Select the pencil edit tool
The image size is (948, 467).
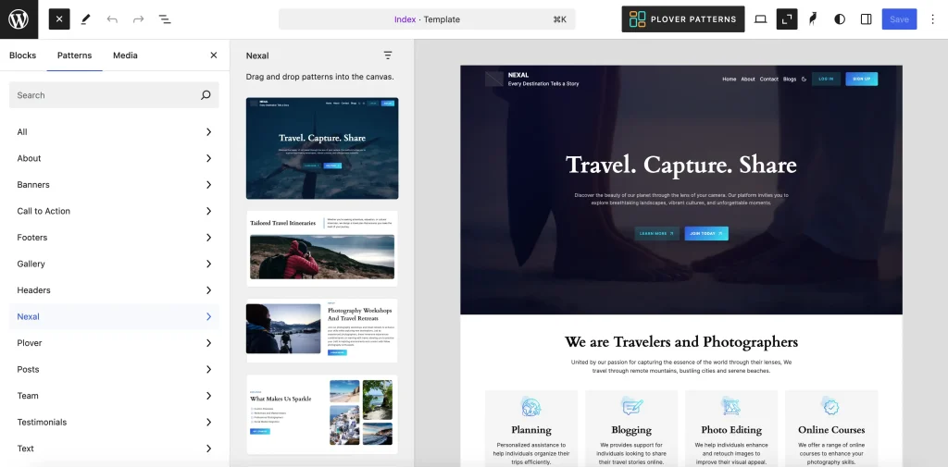coord(86,18)
